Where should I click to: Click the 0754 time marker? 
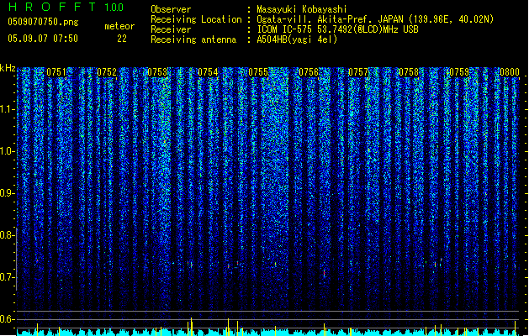(x=208, y=72)
